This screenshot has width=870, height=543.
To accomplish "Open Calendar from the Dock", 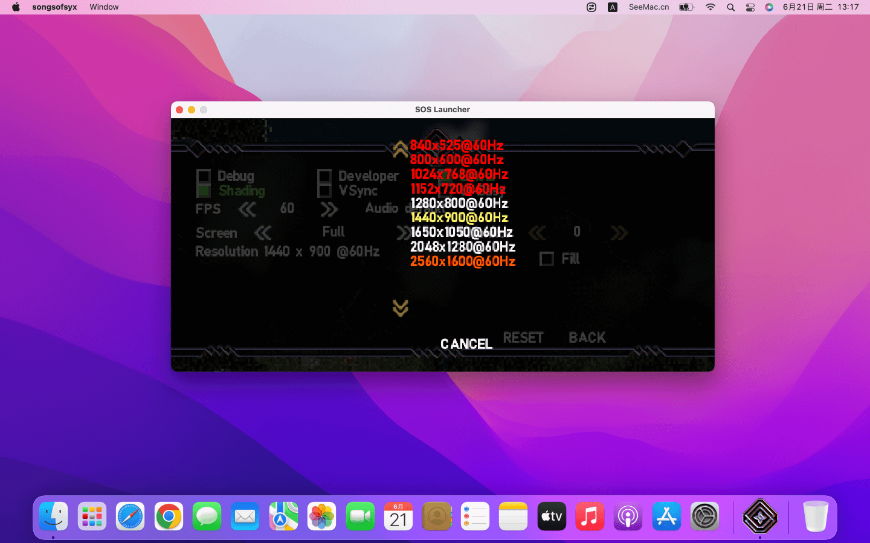I will (399, 516).
